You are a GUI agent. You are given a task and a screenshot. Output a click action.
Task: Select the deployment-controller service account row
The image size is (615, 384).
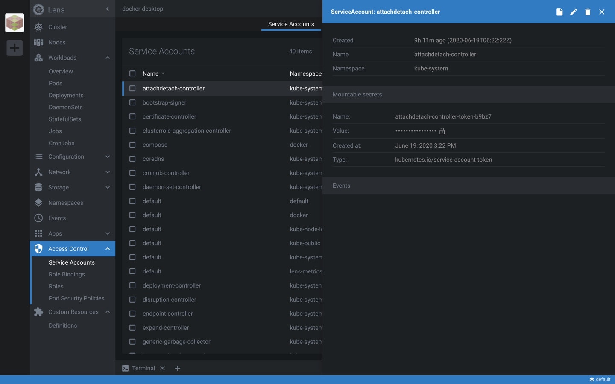click(222, 285)
